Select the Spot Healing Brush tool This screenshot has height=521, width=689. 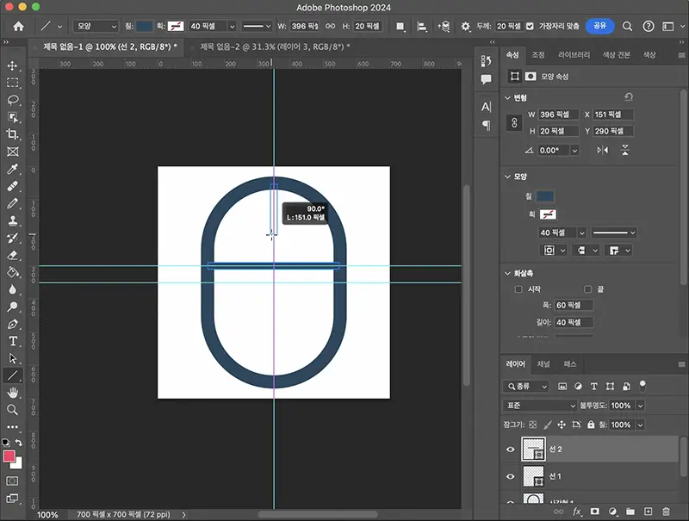click(12, 186)
